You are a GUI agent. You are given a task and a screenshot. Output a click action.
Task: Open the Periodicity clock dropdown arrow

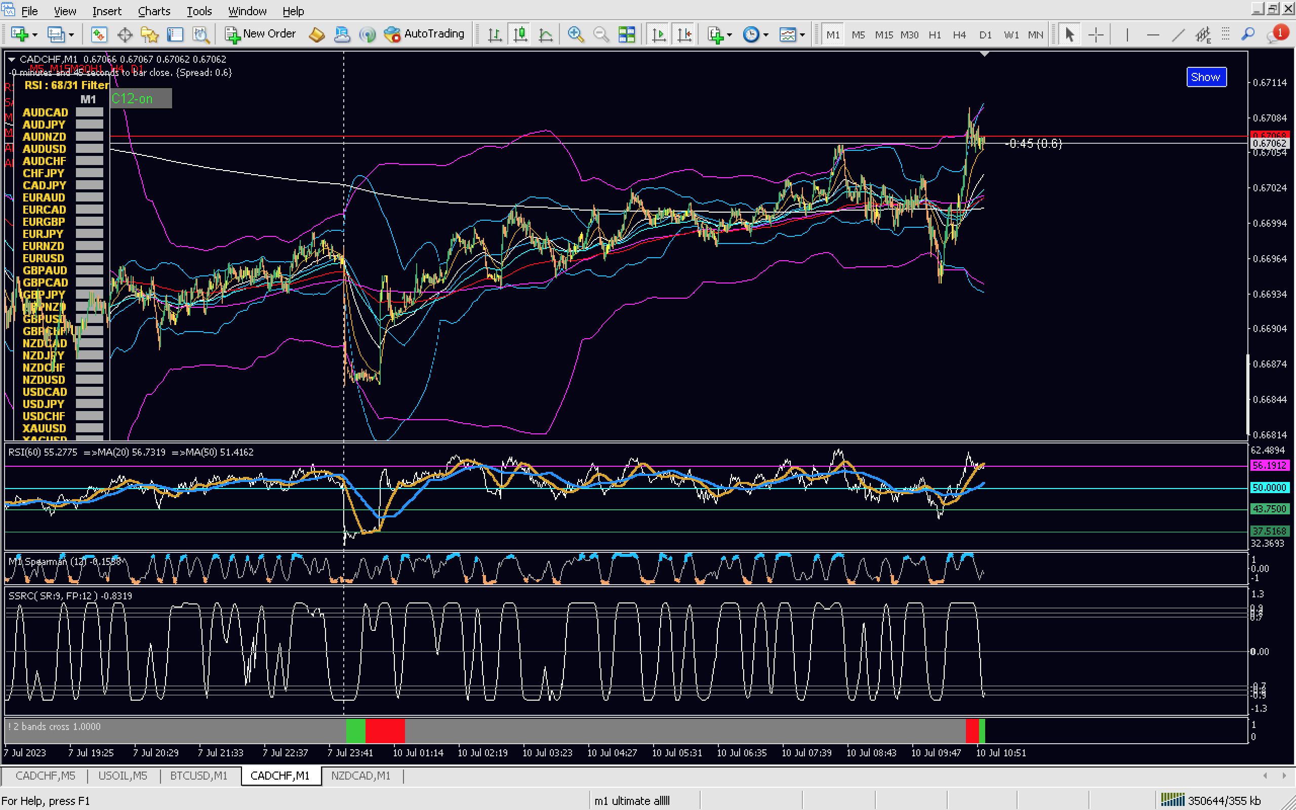coord(766,35)
